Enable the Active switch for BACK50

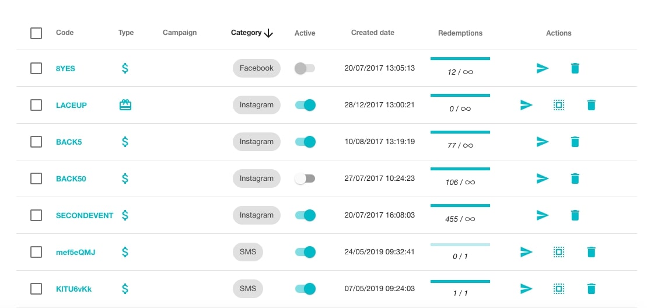(x=305, y=178)
